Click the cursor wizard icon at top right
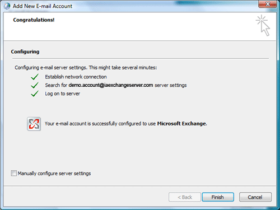Screen dimensions: 280x210 (263, 25)
